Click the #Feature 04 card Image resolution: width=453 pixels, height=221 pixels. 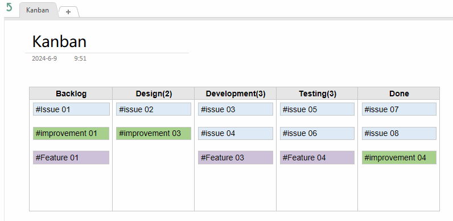tap(317, 158)
